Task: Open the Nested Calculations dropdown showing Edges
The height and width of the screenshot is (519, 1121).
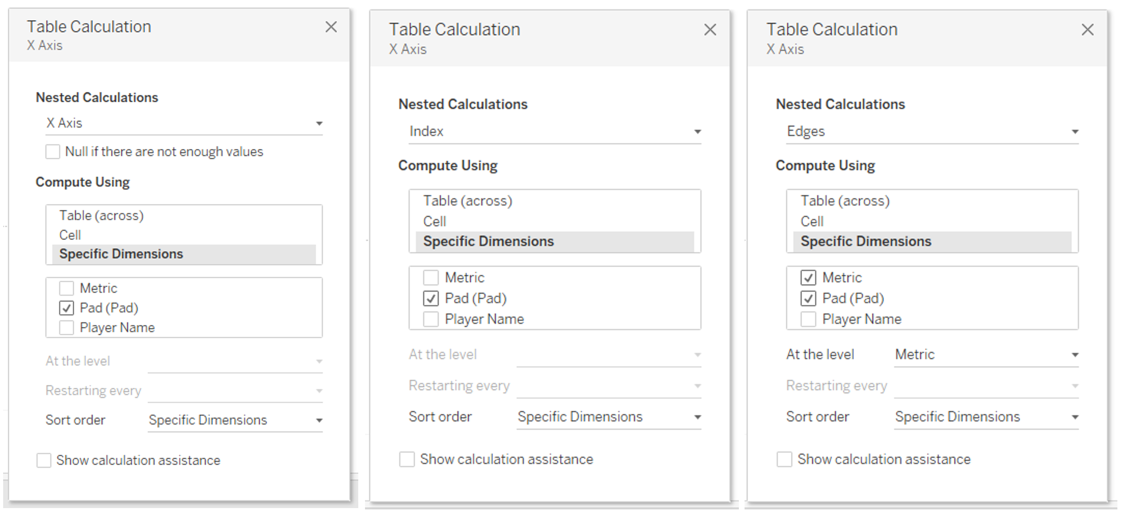Action: 932,132
